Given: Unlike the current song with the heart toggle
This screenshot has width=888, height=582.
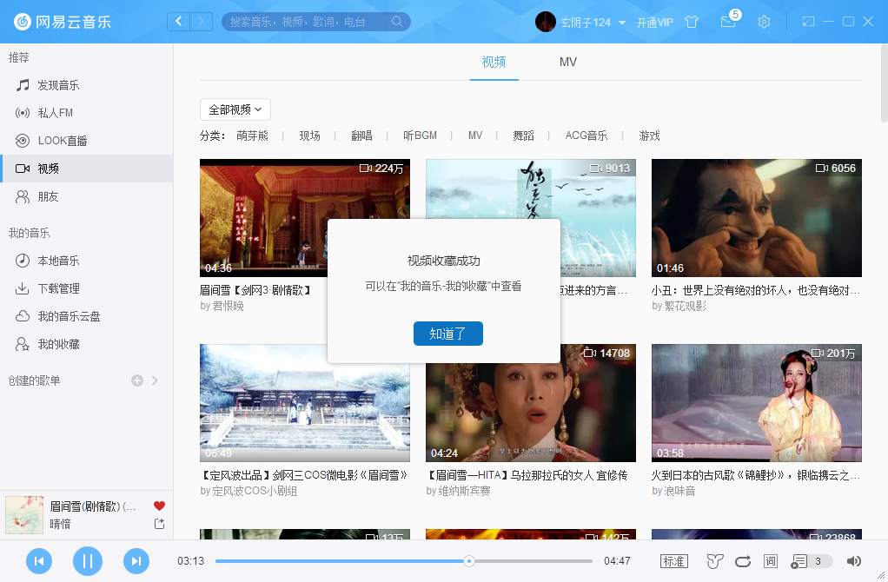Looking at the screenshot, I should [159, 505].
